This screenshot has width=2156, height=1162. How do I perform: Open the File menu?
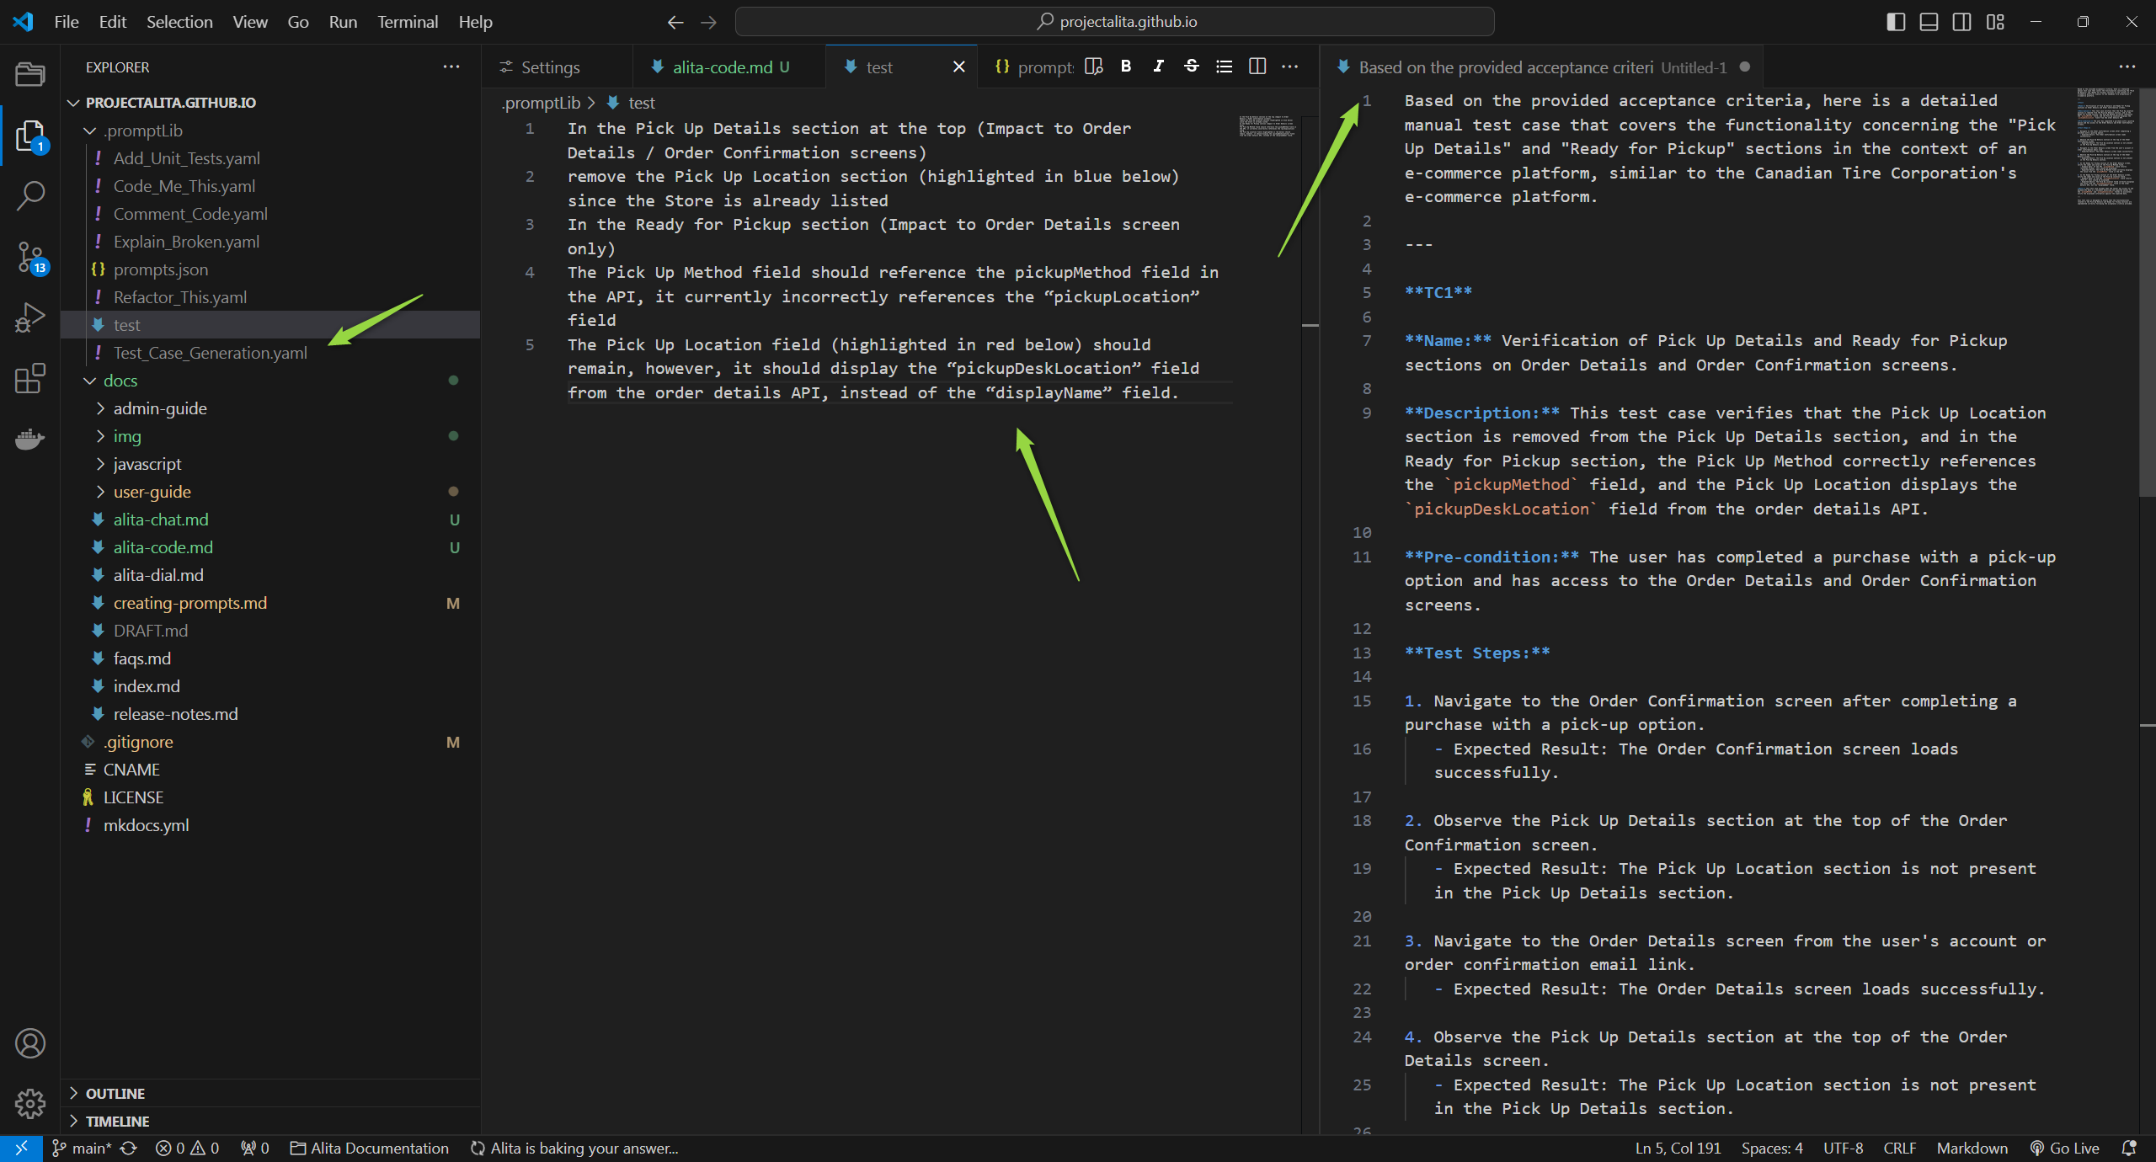[67, 22]
